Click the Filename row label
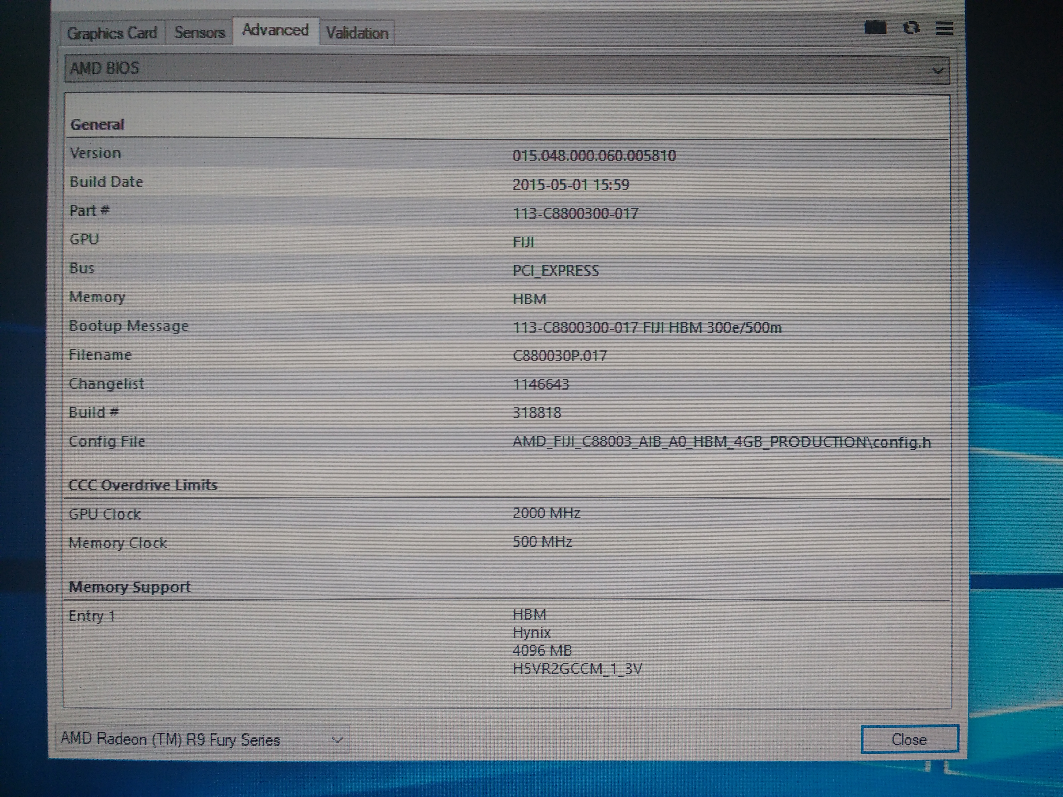The width and height of the screenshot is (1063, 797). point(100,355)
